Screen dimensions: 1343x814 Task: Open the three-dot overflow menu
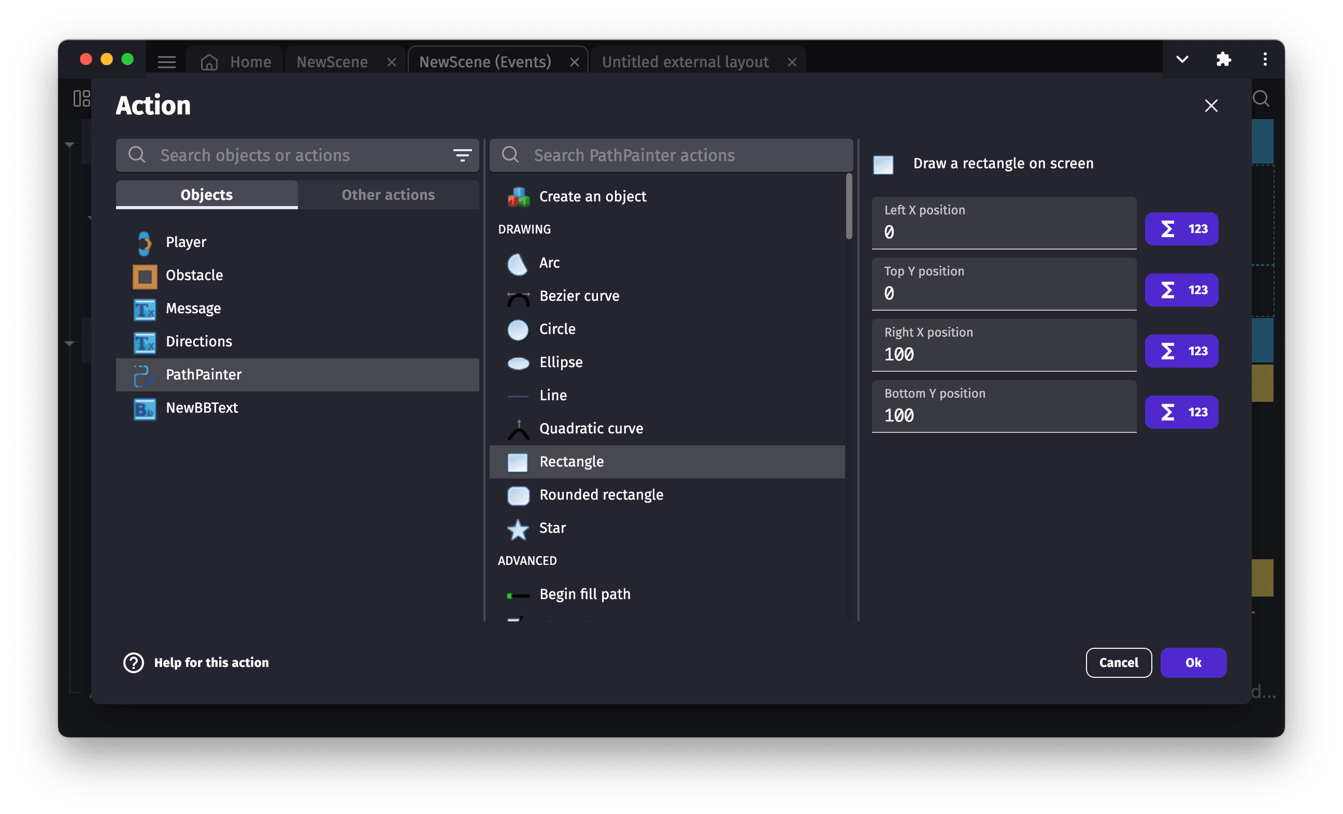coord(1265,60)
